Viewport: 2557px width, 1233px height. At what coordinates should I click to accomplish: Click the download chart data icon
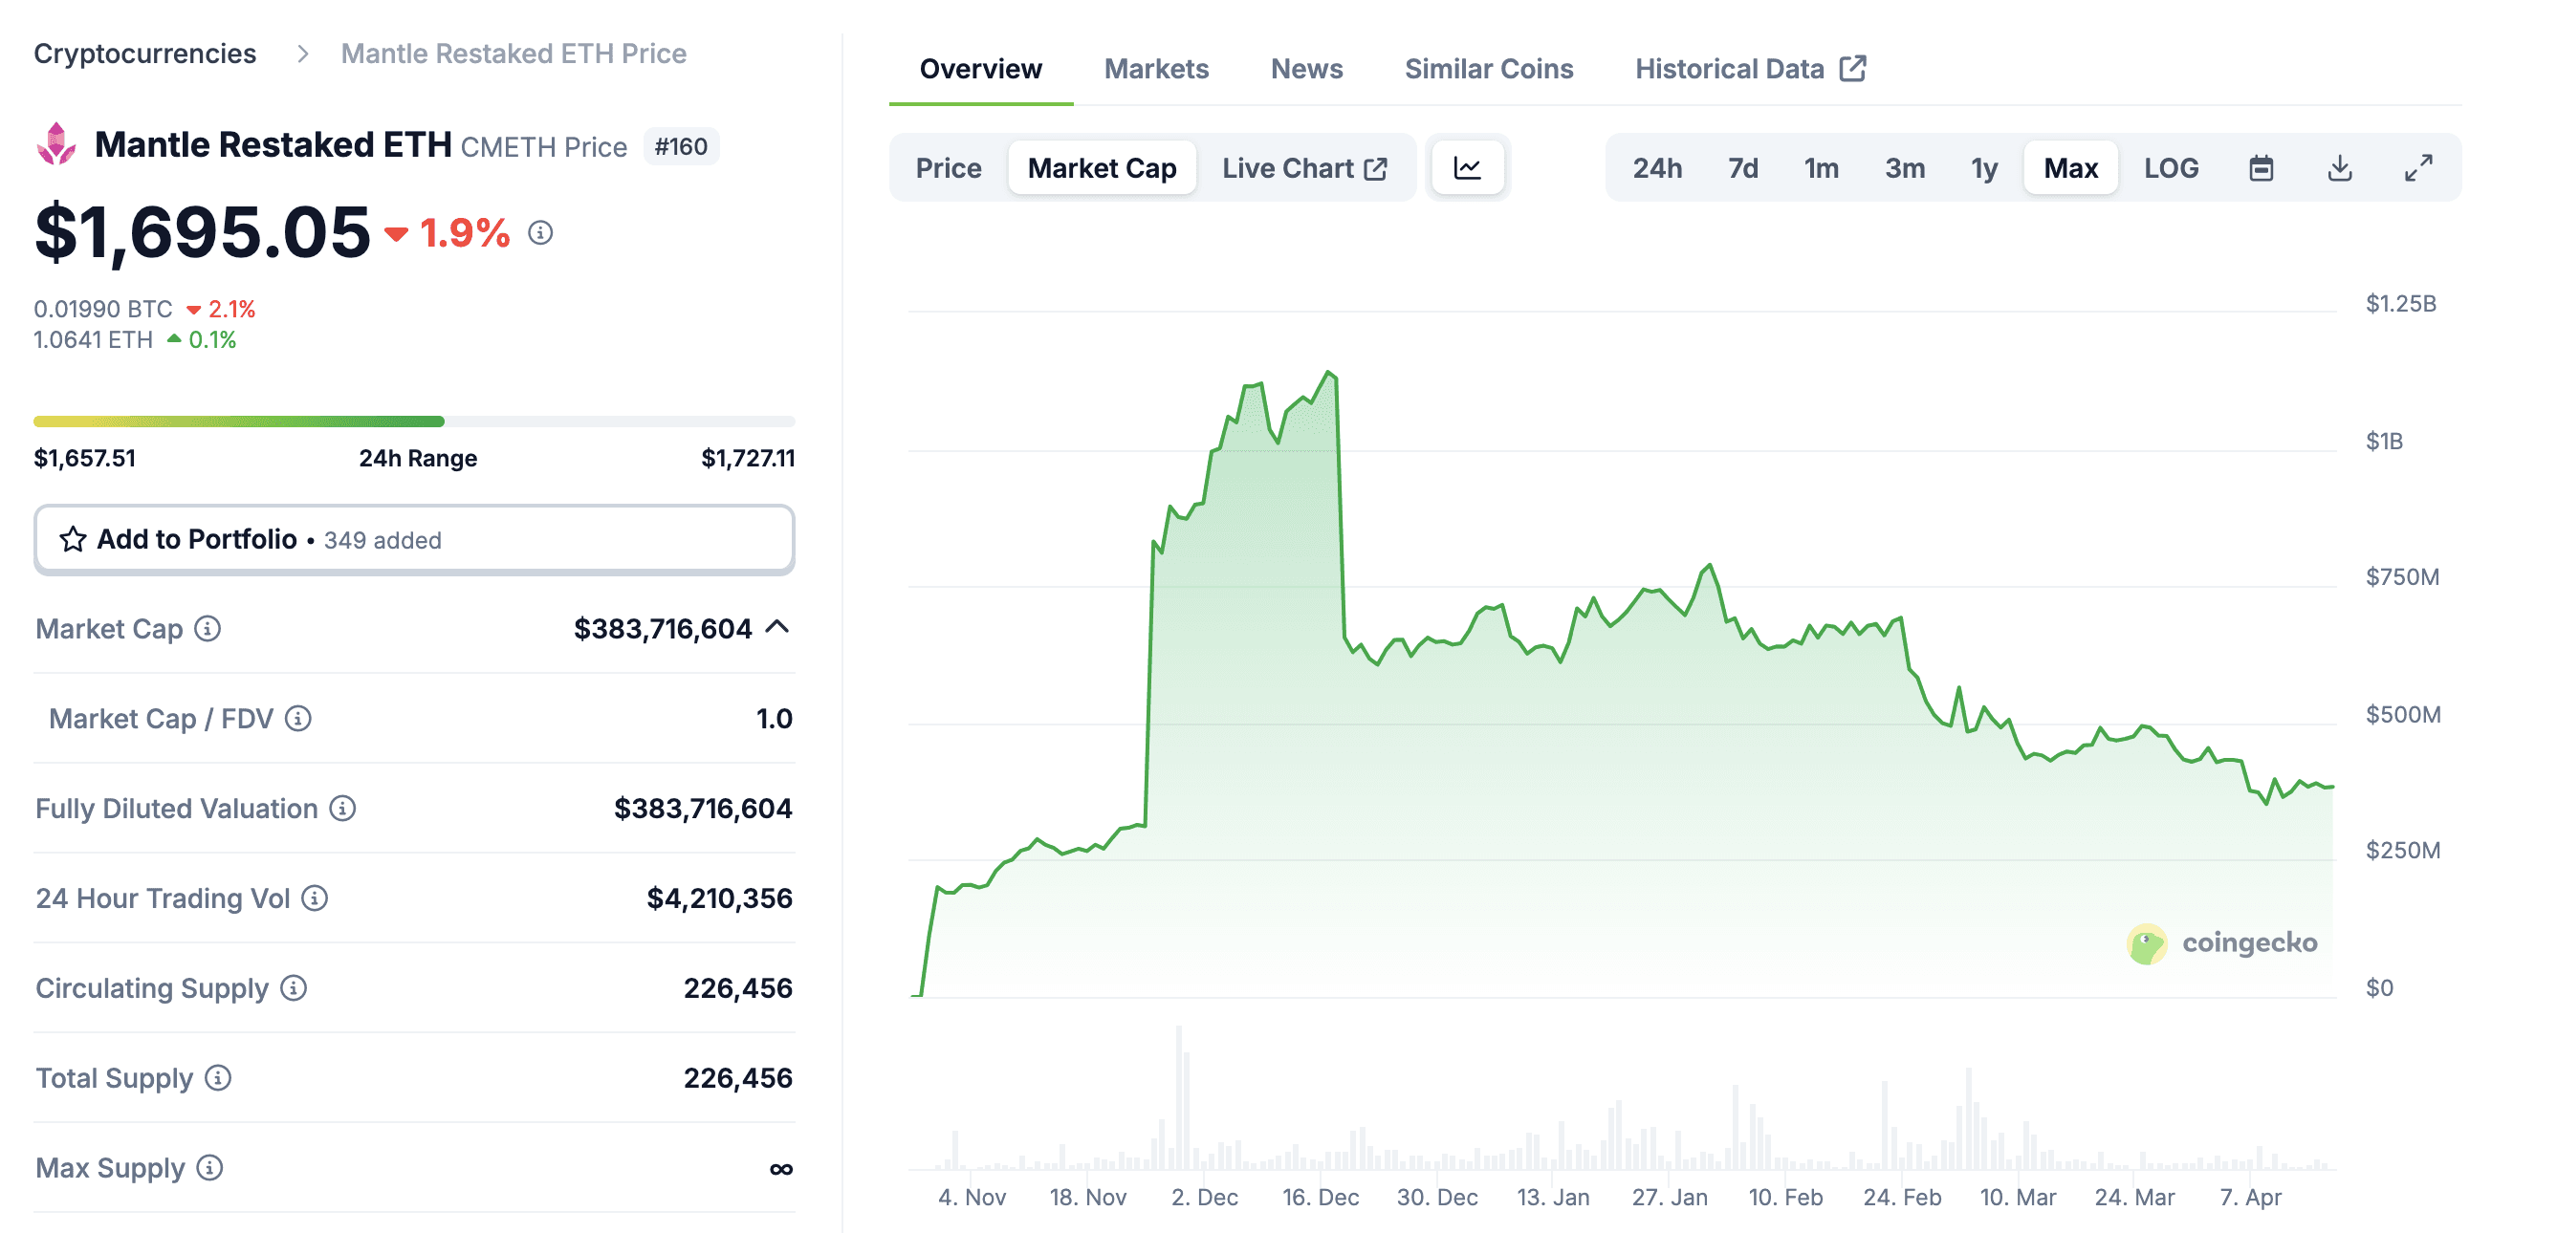[x=2340, y=167]
